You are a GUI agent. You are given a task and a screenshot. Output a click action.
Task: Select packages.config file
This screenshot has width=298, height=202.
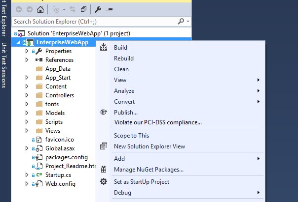point(67,157)
